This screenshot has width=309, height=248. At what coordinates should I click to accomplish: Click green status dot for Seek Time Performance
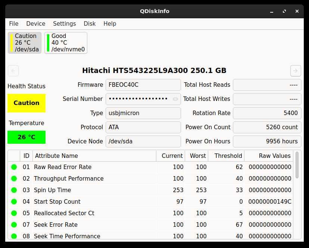(14, 236)
